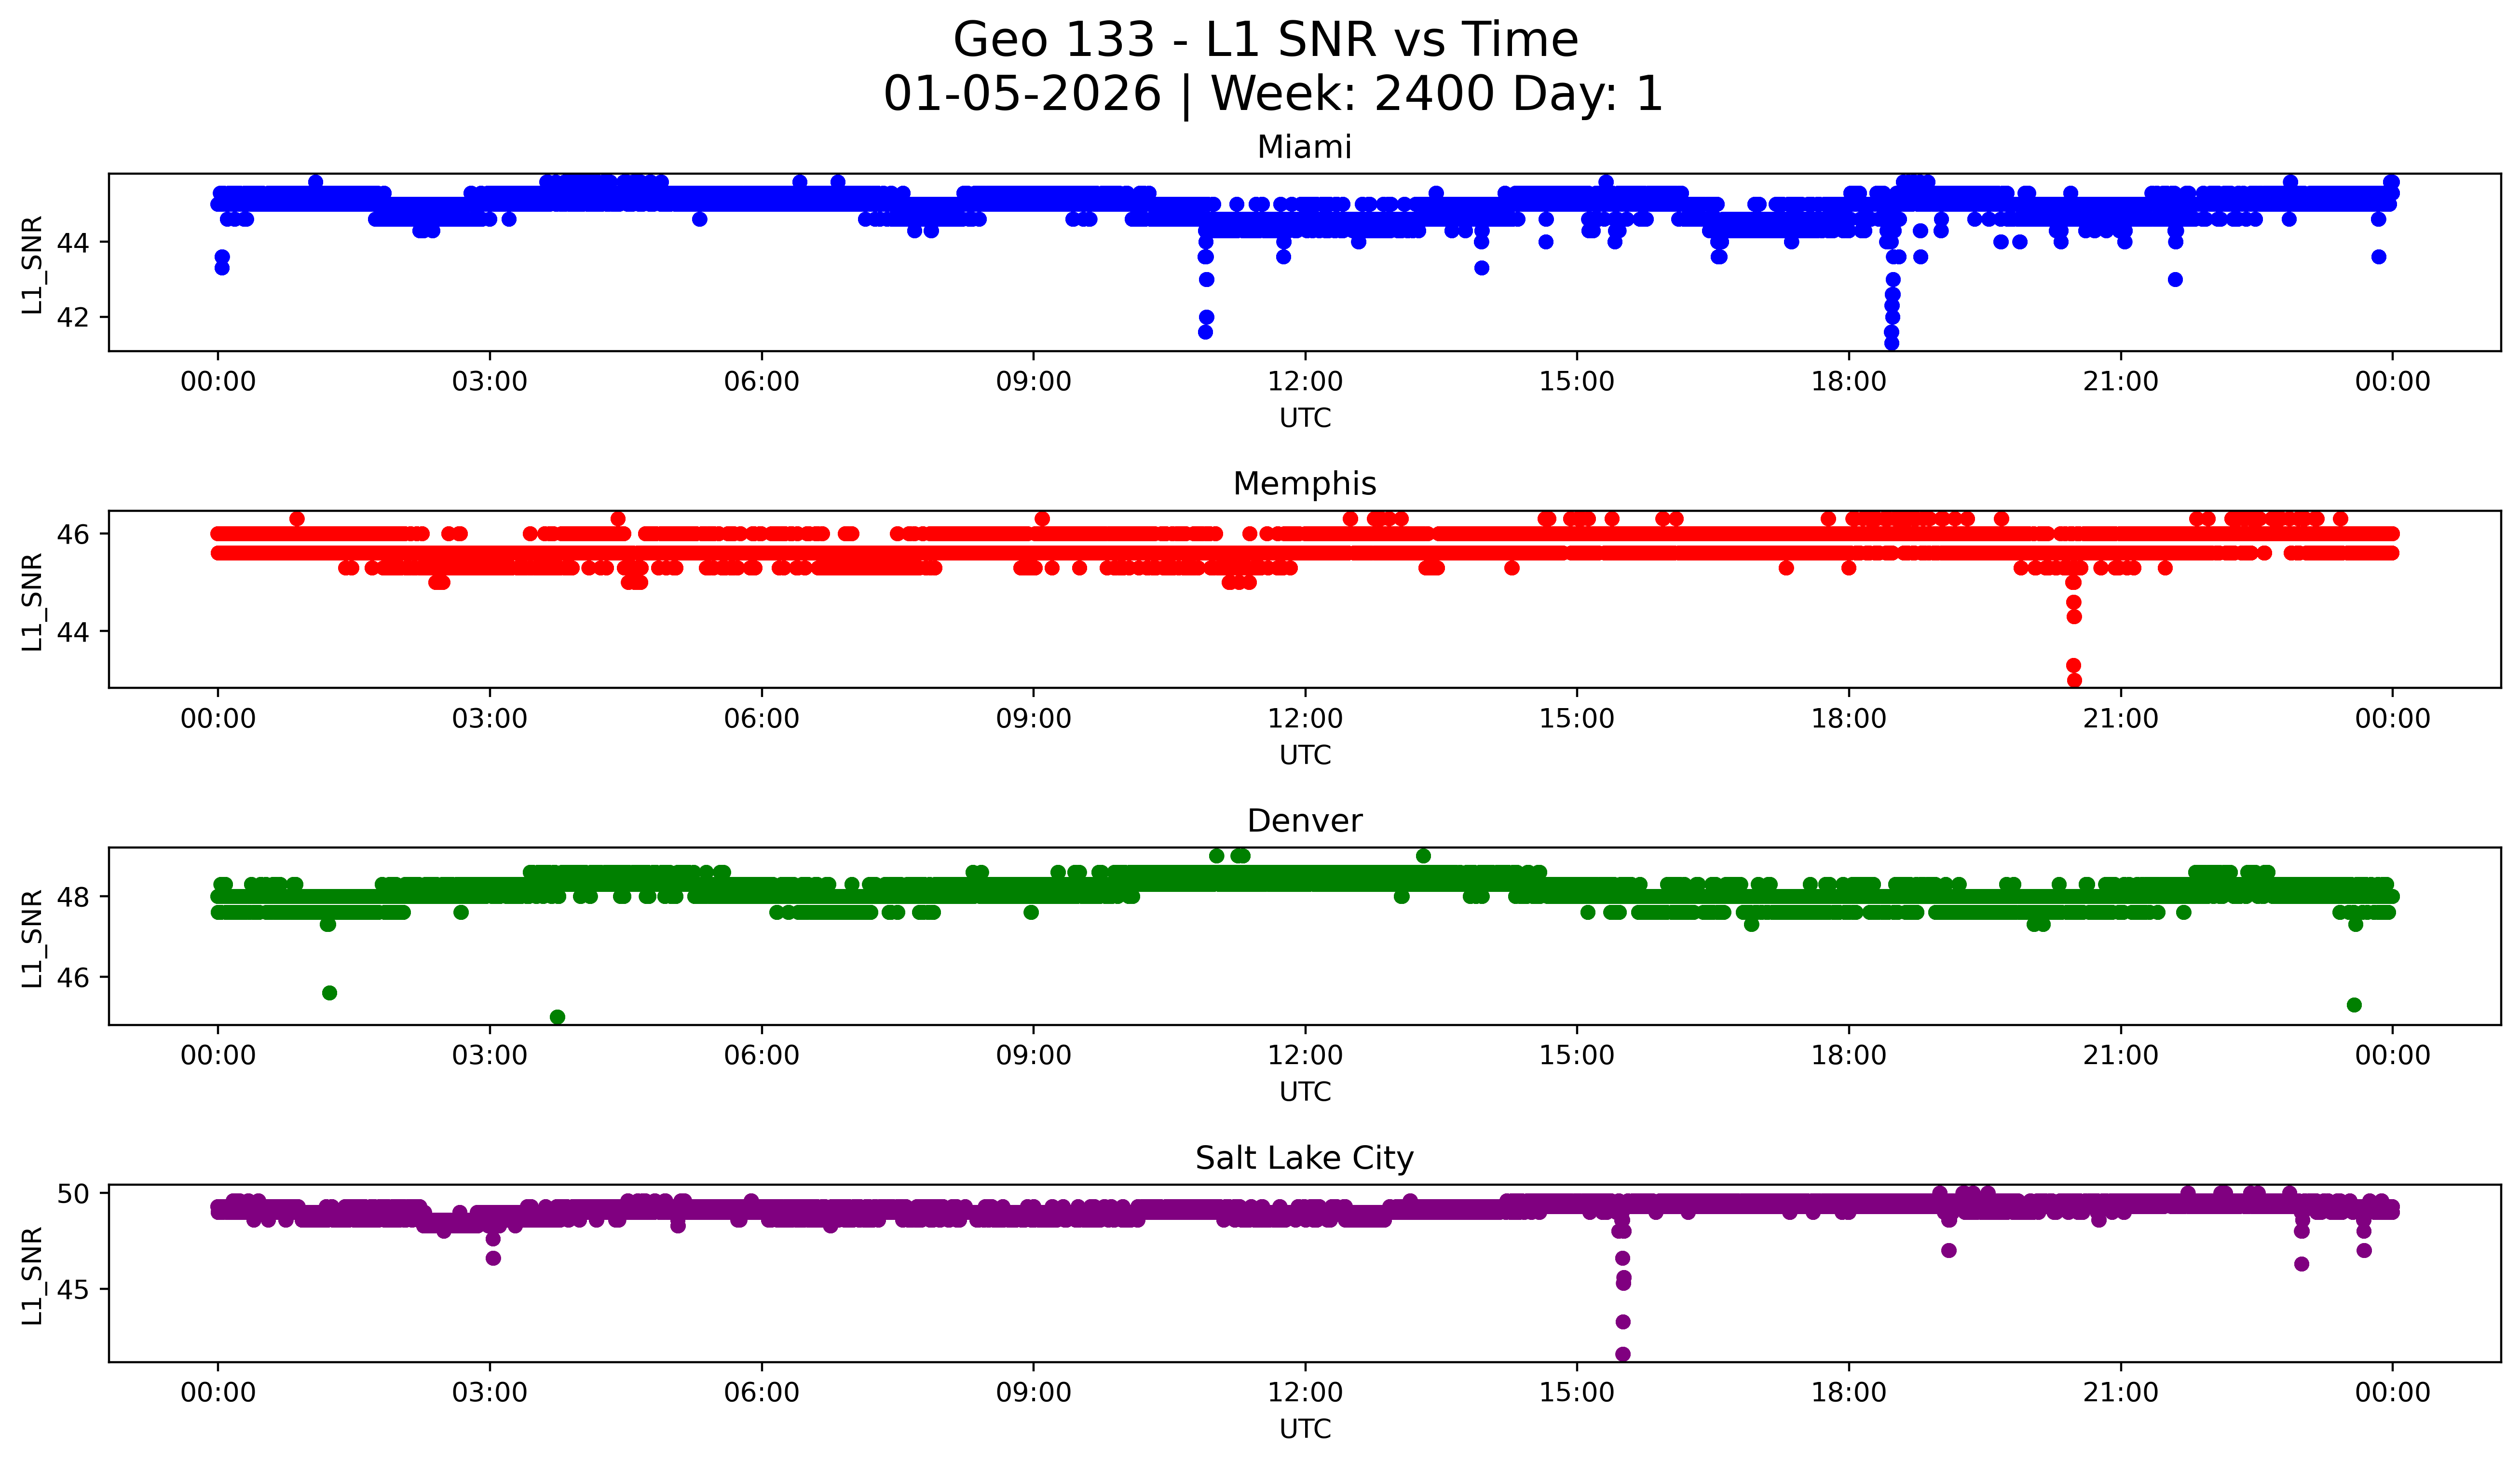Viewport: 2520px width, 1463px height.
Task: Click the date line '01-05-2026 | Week: 2400 Day: 1'
Action: [x=1272, y=94]
